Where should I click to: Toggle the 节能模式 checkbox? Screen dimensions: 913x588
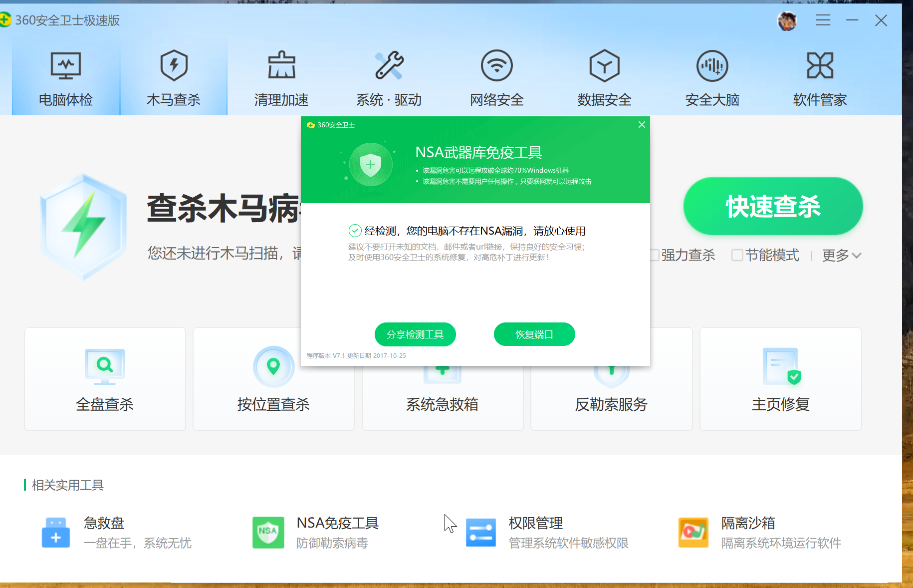(737, 255)
